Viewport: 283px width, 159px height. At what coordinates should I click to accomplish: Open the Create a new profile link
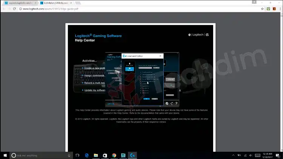(x=95, y=68)
